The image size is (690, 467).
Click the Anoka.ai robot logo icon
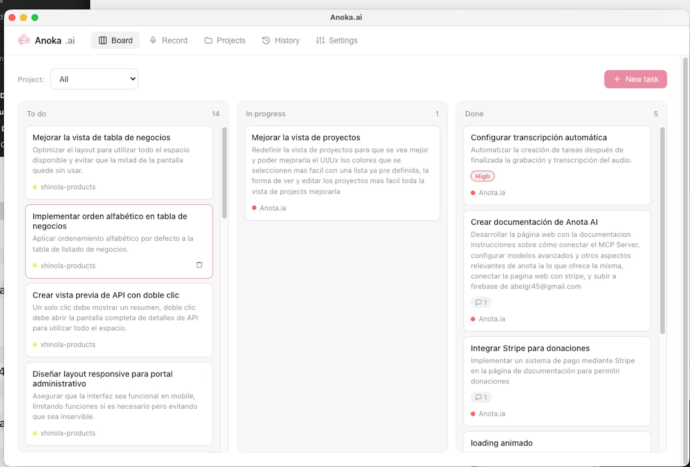coord(24,40)
